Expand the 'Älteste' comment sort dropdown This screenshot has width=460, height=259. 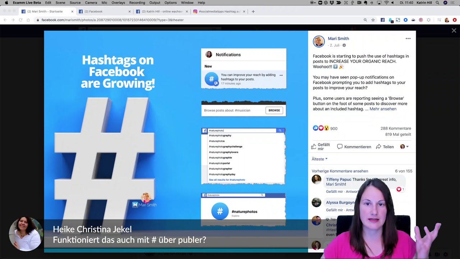[x=319, y=159]
